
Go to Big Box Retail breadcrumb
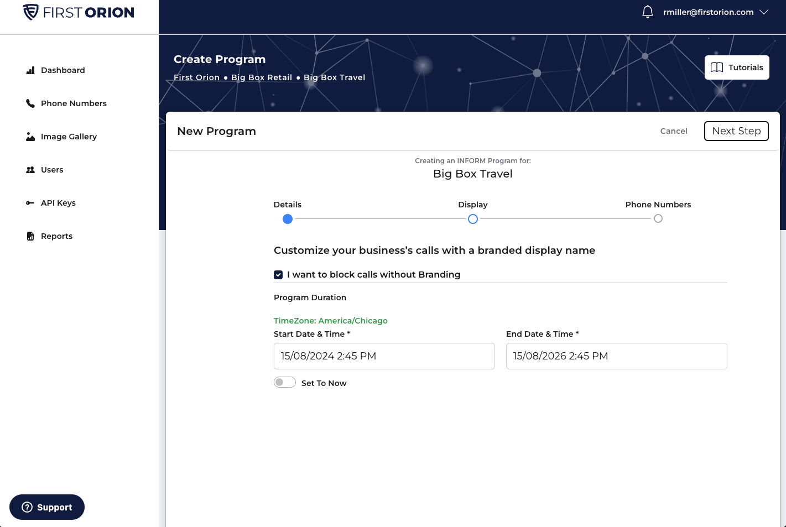pos(262,77)
